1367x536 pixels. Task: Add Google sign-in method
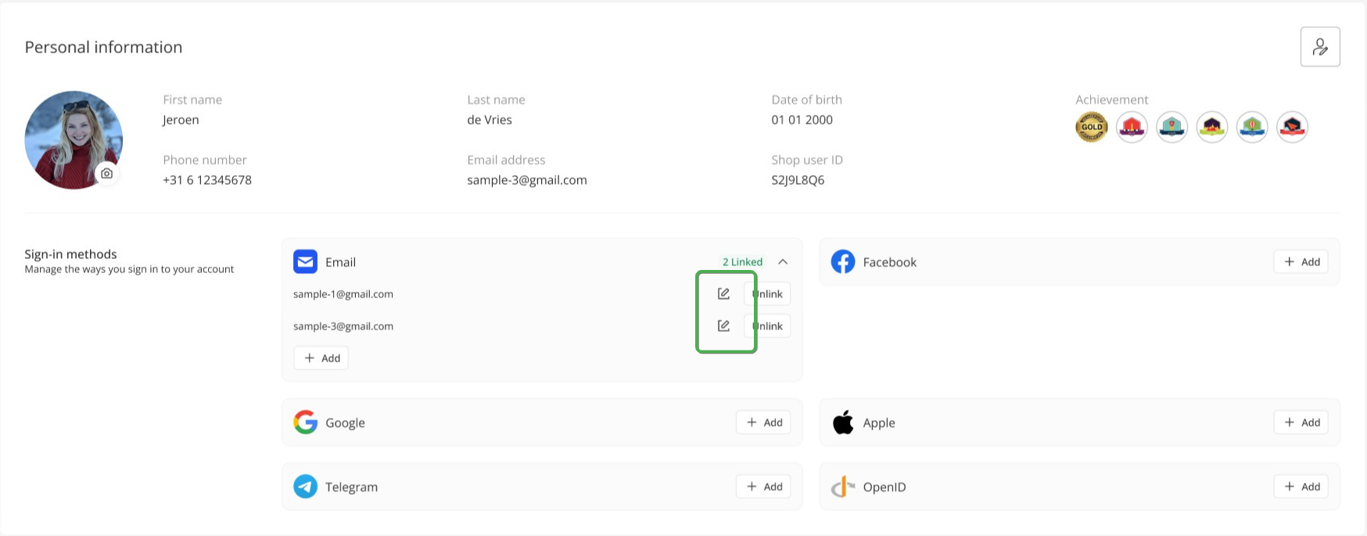763,422
